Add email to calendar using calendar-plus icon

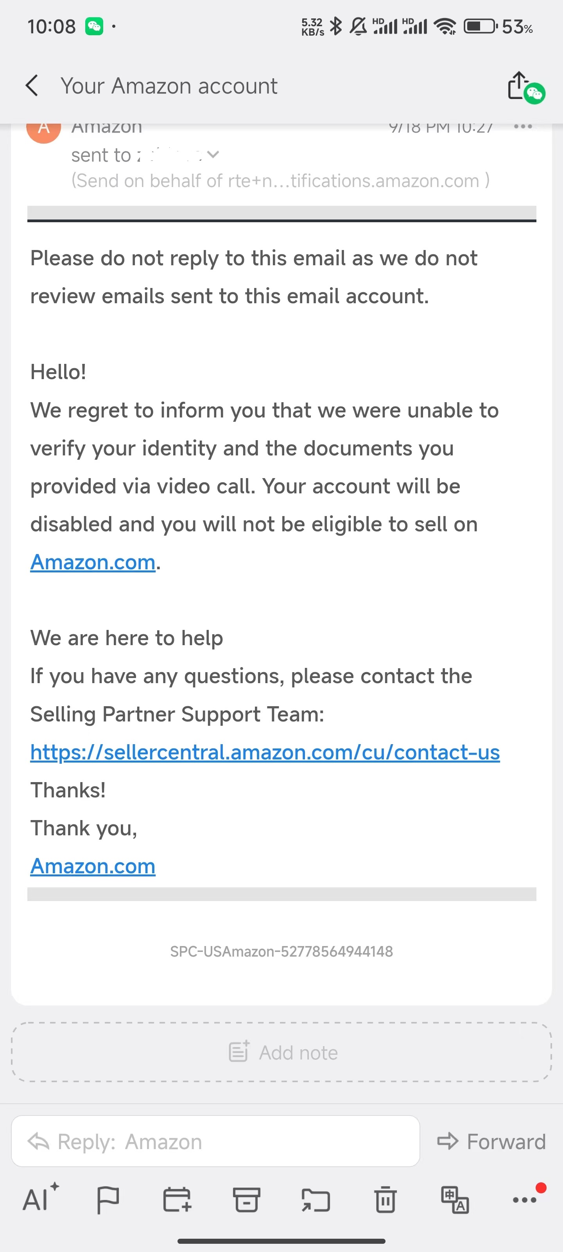point(177,1199)
